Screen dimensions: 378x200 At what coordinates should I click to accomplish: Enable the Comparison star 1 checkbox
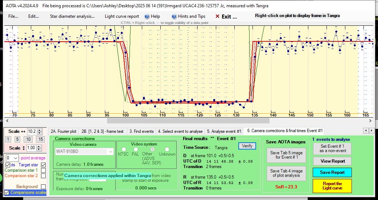43,170
